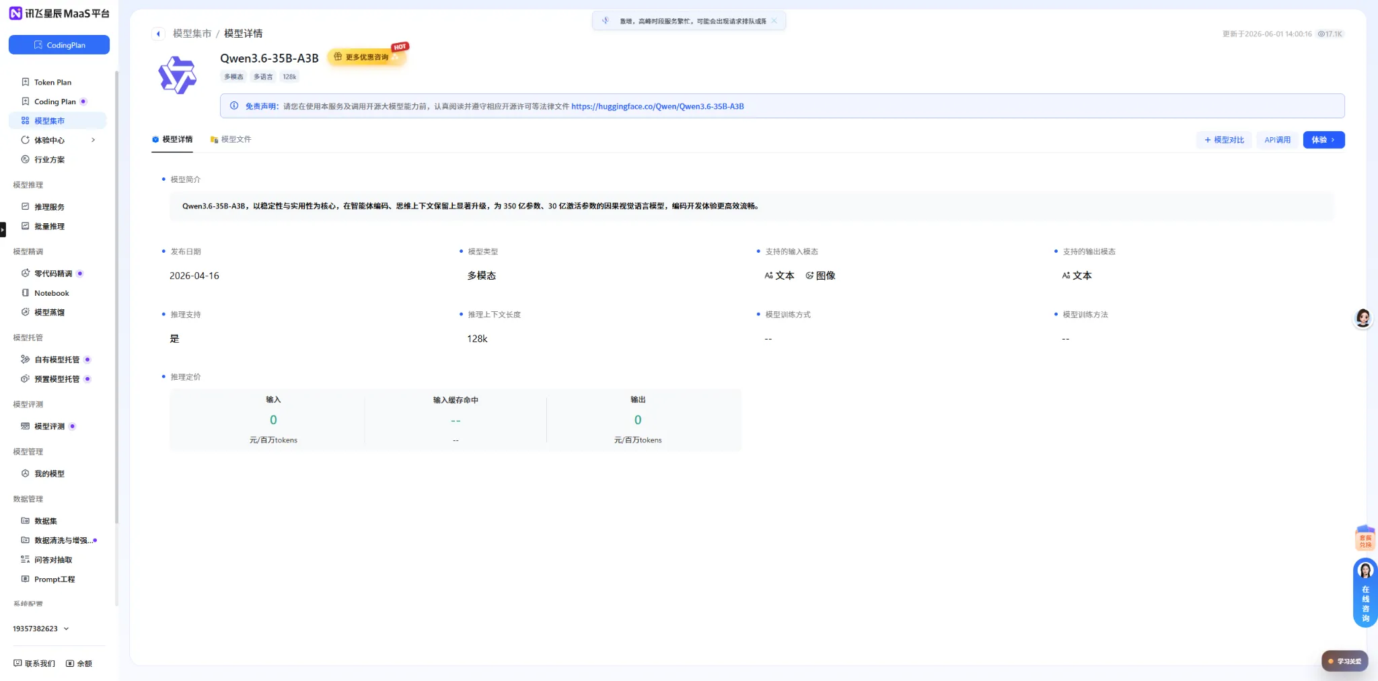The width and height of the screenshot is (1378, 681).
Task: Open 自有模型托管 sidebar item
Action: click(57, 360)
